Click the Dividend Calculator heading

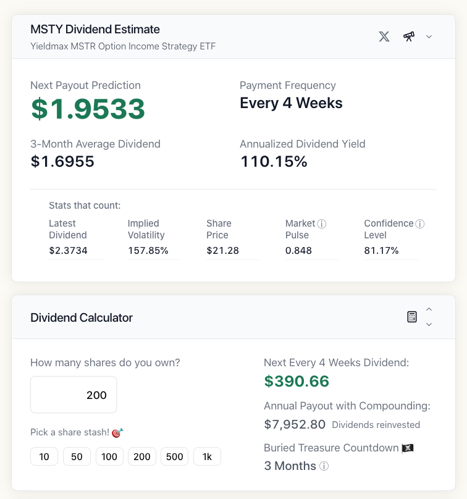coord(82,317)
